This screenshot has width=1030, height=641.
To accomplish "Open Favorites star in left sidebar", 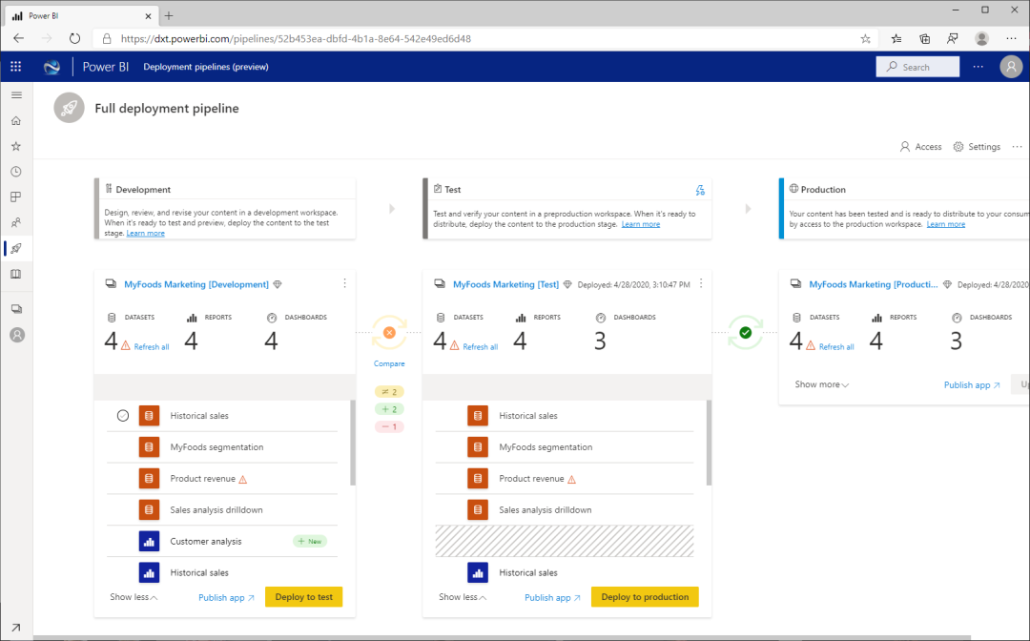I will [x=16, y=146].
